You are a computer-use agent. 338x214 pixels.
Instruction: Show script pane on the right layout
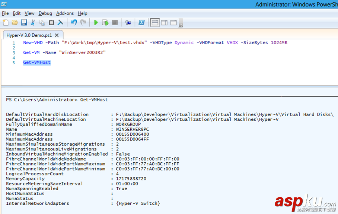click(164, 23)
